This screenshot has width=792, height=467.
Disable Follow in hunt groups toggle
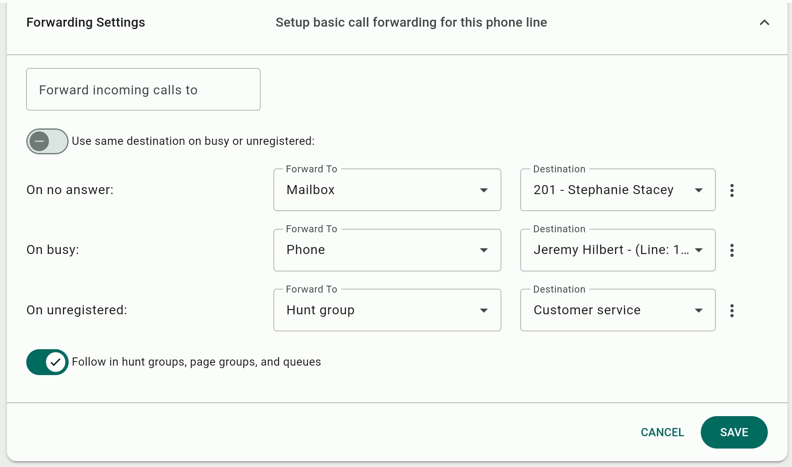pos(47,362)
